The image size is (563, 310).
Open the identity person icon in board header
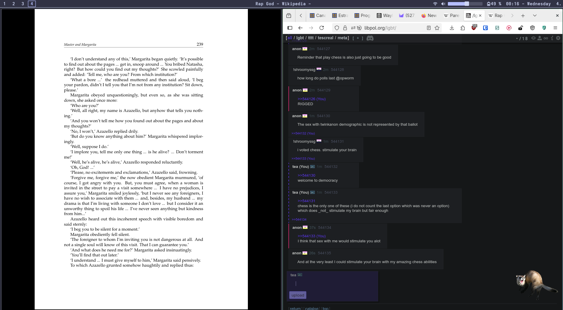540,38
